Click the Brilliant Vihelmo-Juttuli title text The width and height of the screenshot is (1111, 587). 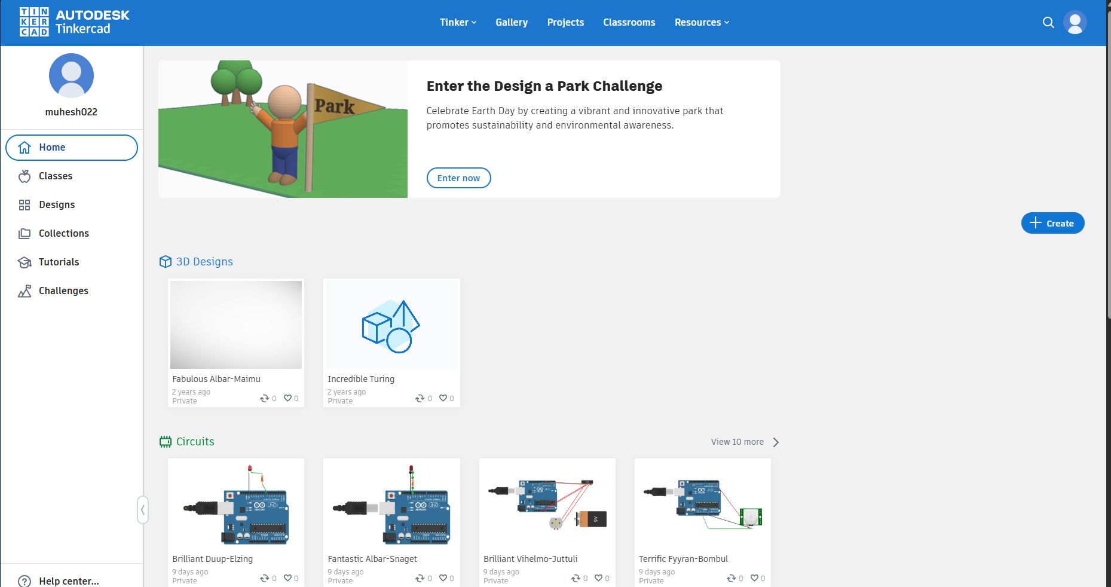click(530, 559)
